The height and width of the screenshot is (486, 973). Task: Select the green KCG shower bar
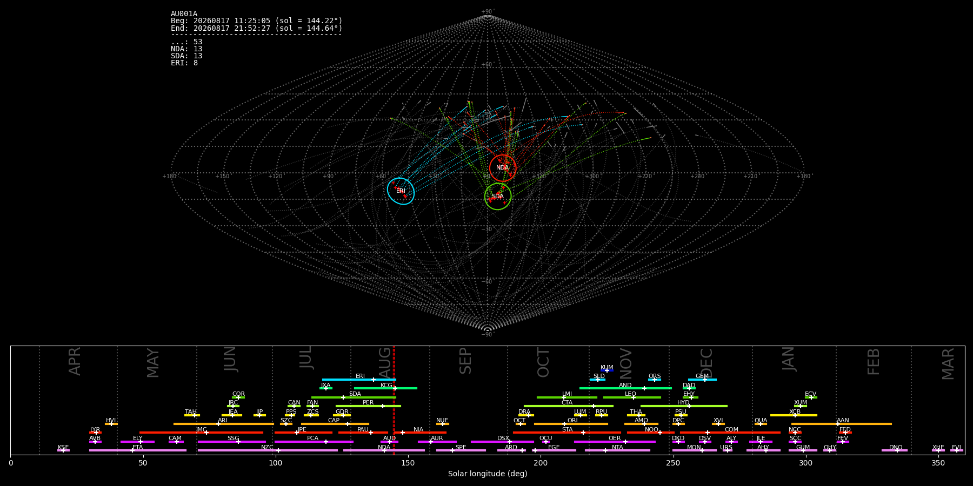[x=385, y=388]
